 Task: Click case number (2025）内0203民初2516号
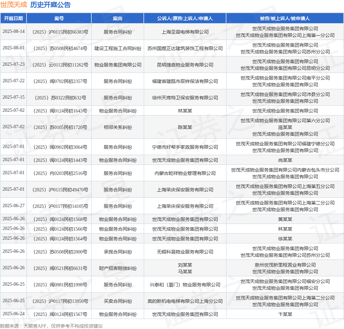point(60,173)
